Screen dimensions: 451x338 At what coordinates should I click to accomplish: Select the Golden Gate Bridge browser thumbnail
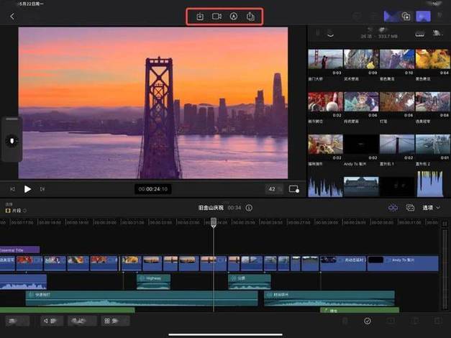[325, 59]
